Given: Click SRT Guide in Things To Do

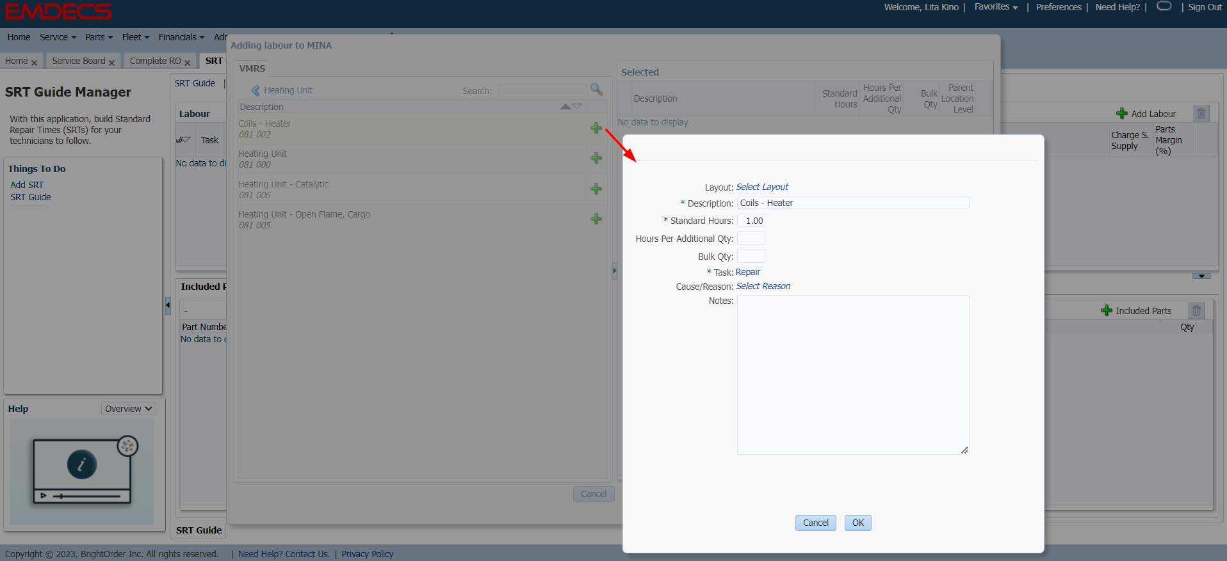Looking at the screenshot, I should tap(30, 197).
